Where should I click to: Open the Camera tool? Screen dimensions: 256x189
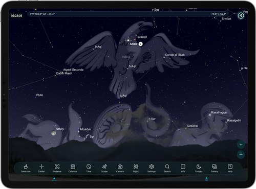pyautogui.click(x=120, y=168)
